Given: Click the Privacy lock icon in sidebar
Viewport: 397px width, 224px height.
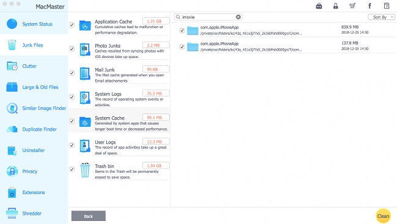Looking at the screenshot, I should pos(12,171).
